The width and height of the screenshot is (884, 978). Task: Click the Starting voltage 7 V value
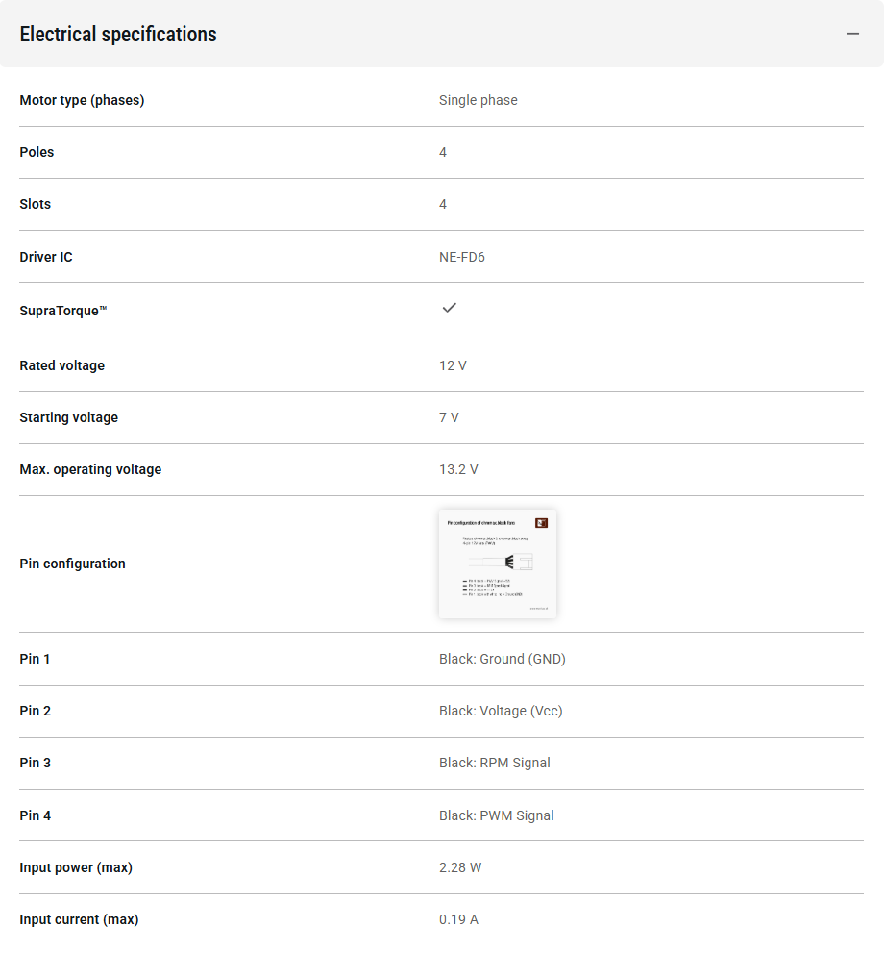[449, 417]
